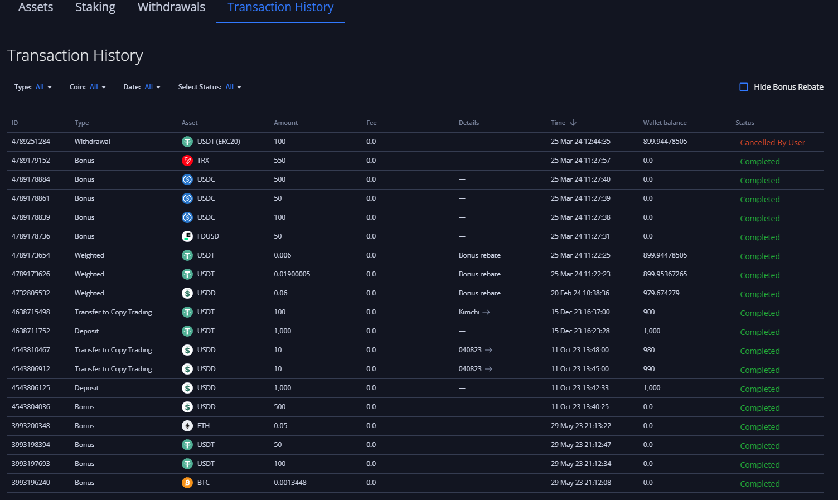Click the TRX coin icon

pyautogui.click(x=187, y=161)
